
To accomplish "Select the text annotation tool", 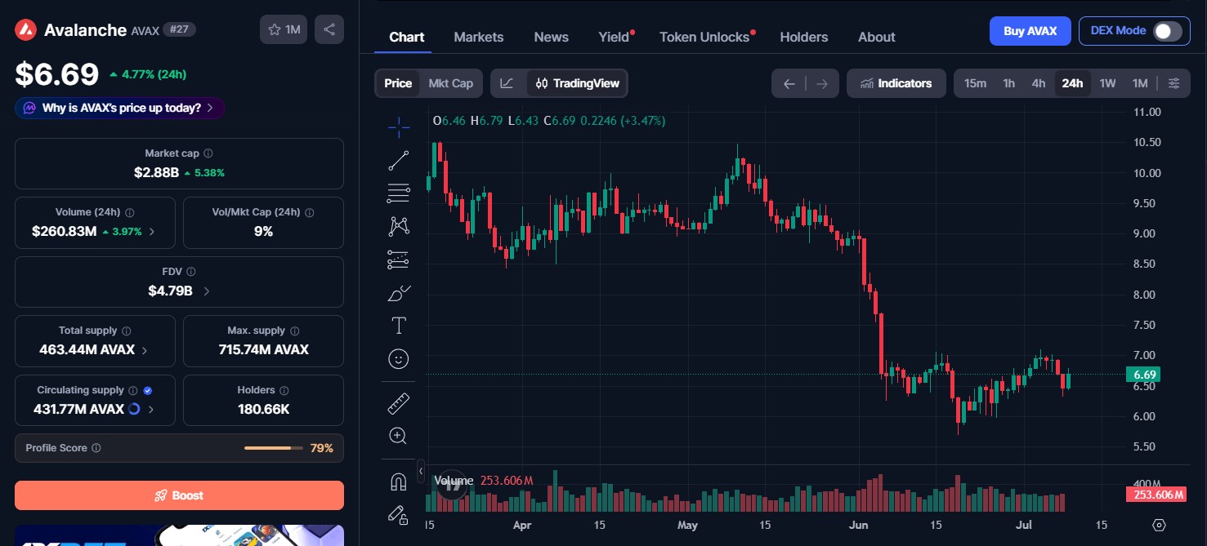I will 399,326.
